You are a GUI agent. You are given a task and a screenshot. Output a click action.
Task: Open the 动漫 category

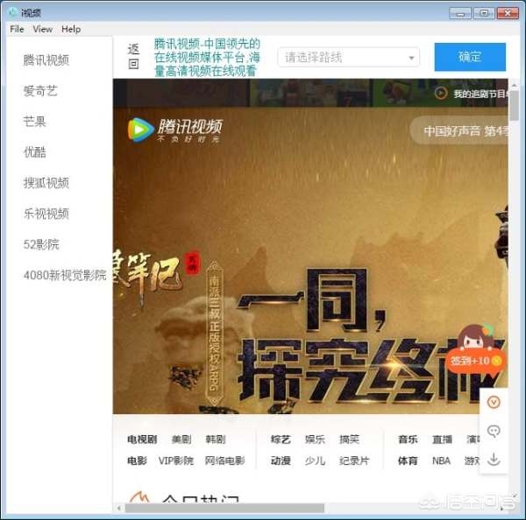[281, 460]
